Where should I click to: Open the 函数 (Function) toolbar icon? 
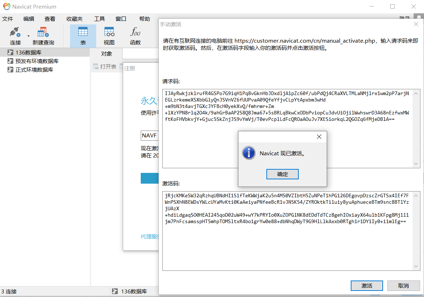point(135,36)
